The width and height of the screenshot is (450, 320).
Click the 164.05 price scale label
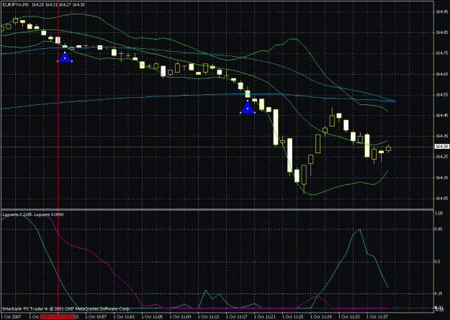441,198
